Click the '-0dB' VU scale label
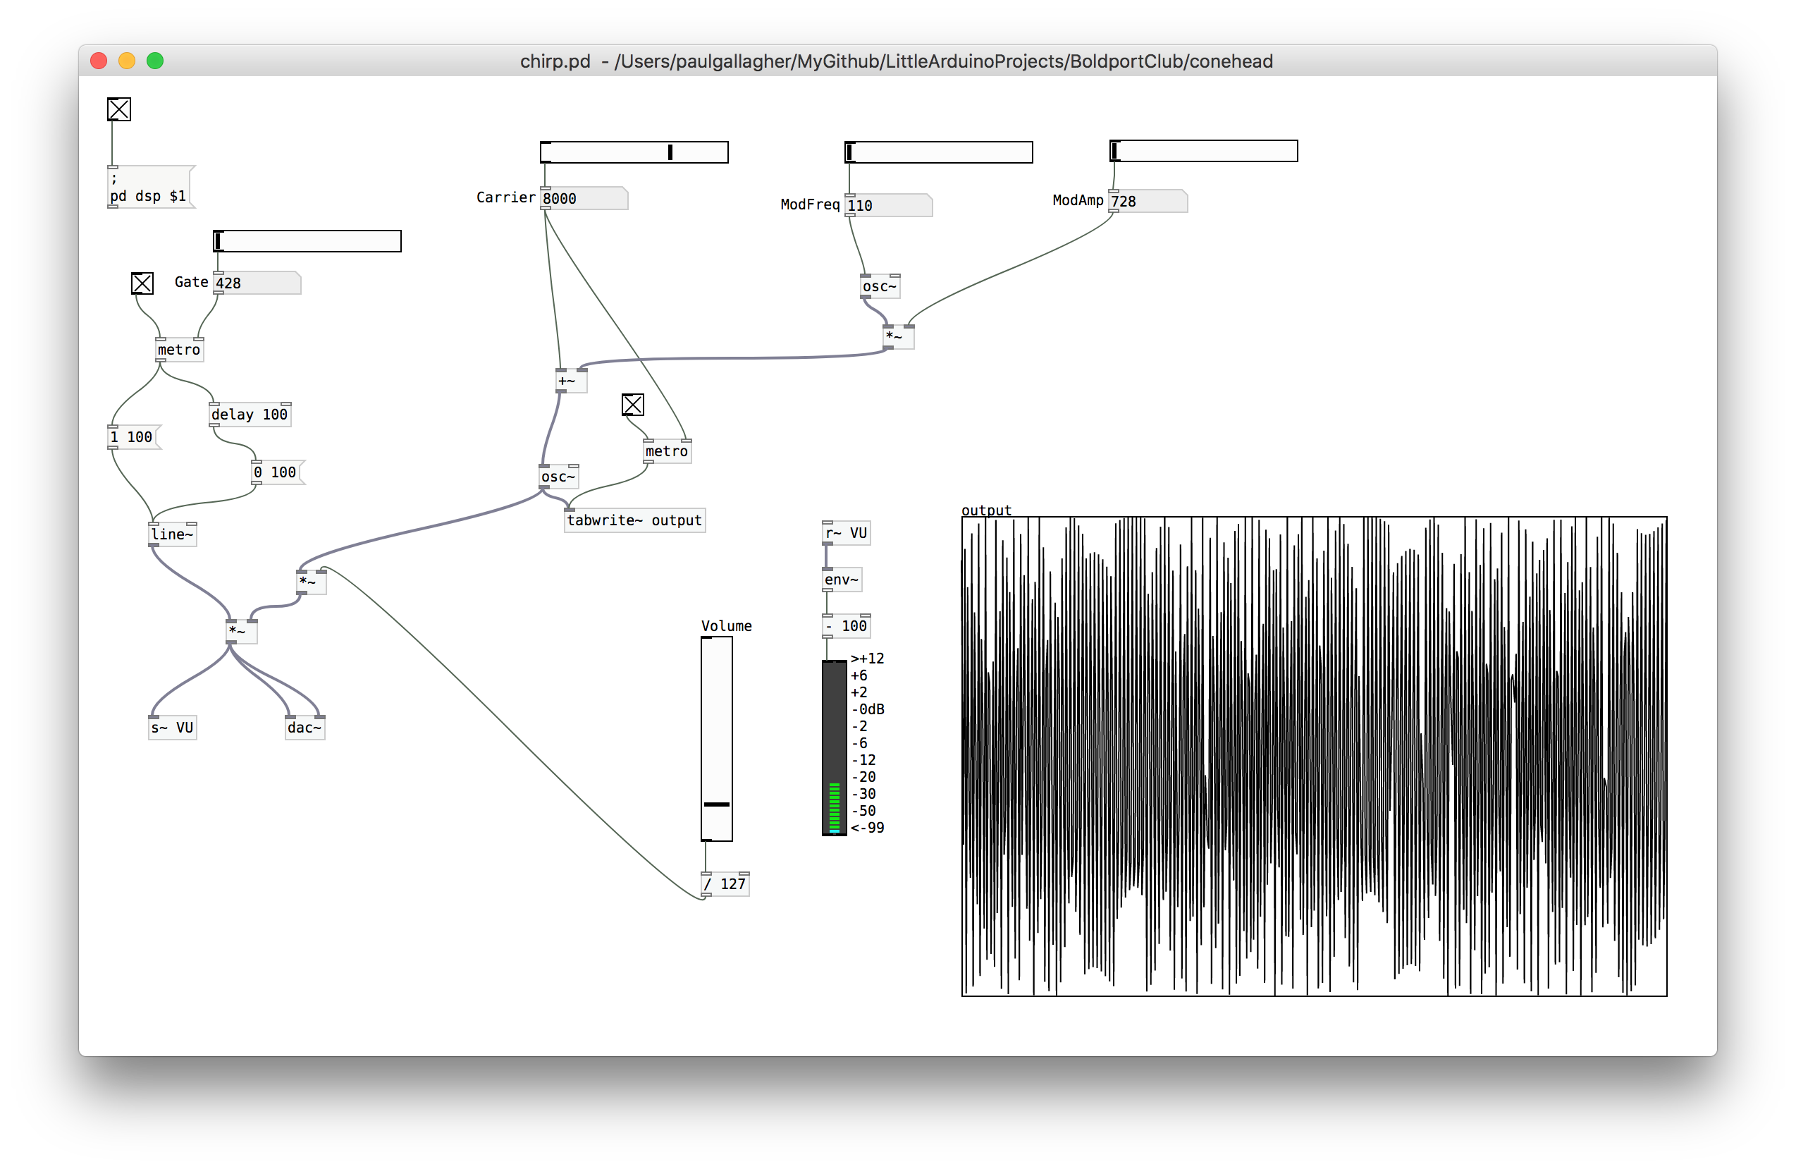Screen dimensions: 1796x1169 [x=868, y=709]
